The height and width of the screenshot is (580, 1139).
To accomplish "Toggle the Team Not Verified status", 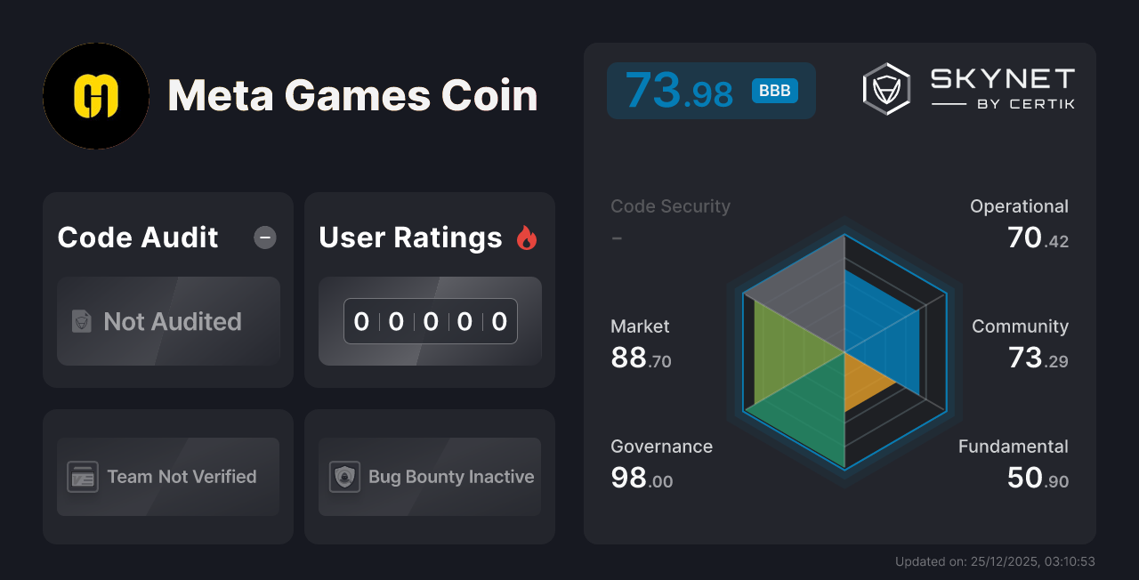I will click(x=167, y=477).
